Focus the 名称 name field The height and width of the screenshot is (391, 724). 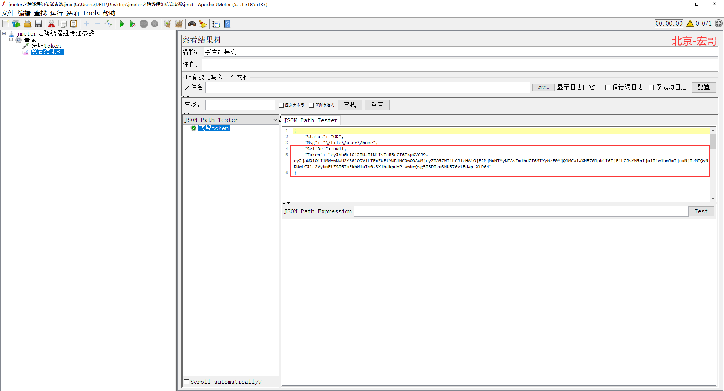click(460, 52)
